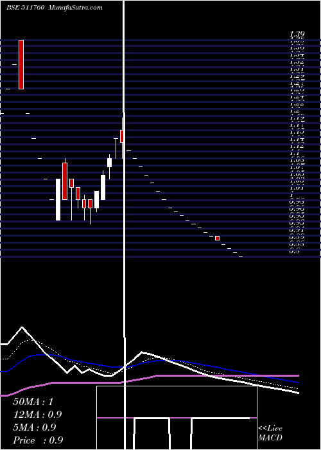
Task: Click the 50MA : 1 readout
Action: point(33,402)
